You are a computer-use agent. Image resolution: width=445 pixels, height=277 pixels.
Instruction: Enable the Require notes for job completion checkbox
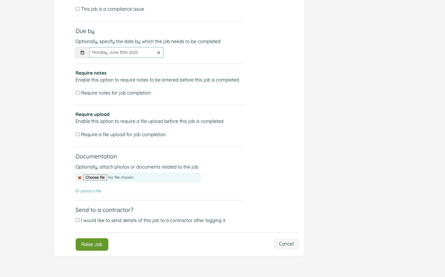[77, 93]
